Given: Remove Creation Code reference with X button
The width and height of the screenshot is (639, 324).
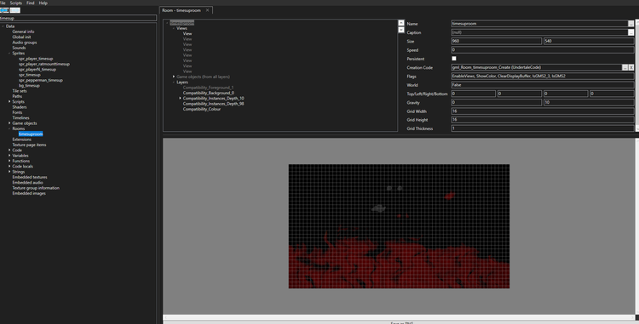Looking at the screenshot, I should click(630, 67).
